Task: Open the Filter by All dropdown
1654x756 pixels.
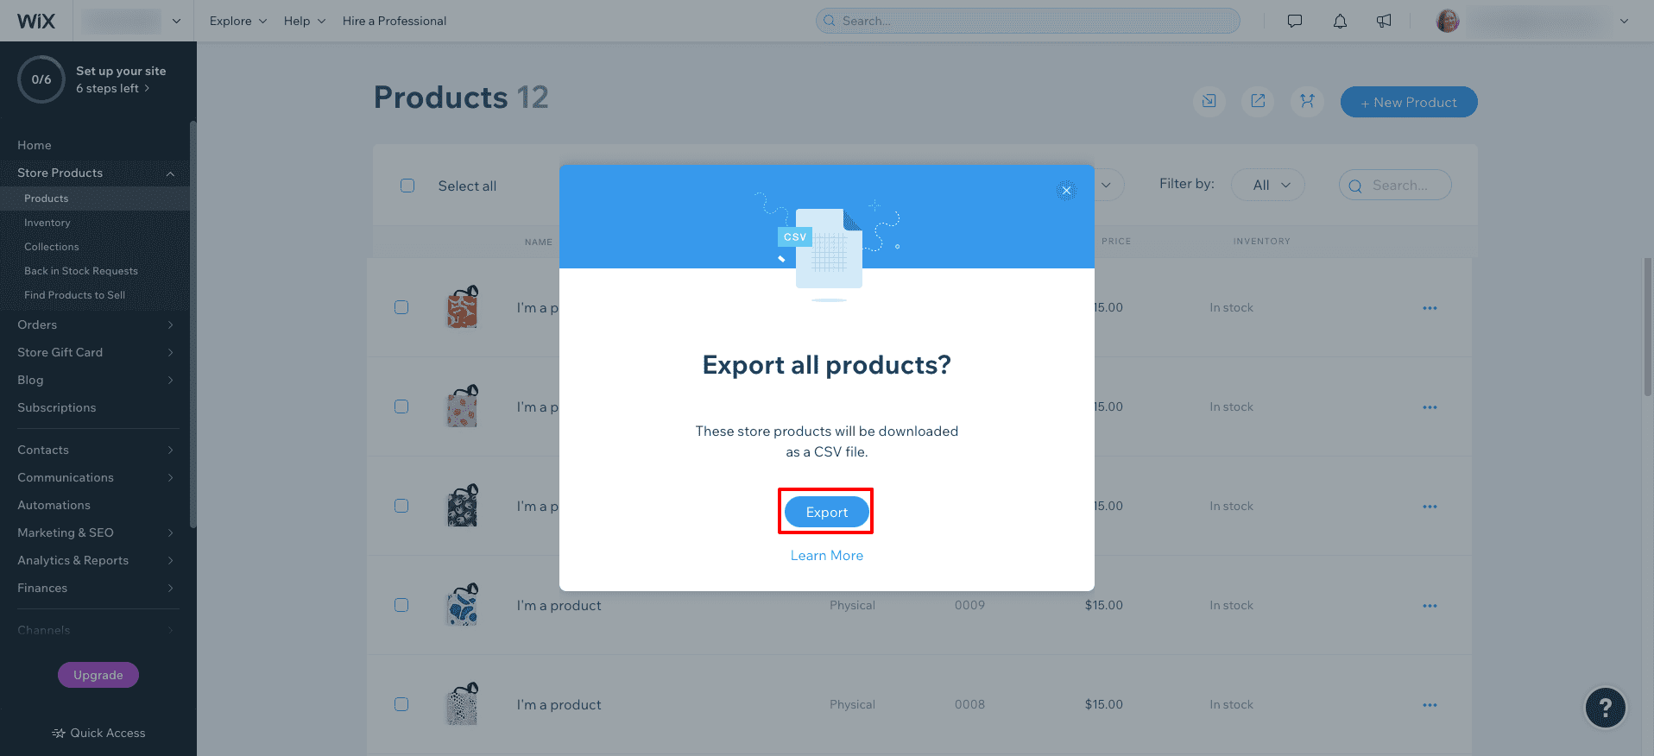Action: click(x=1267, y=184)
